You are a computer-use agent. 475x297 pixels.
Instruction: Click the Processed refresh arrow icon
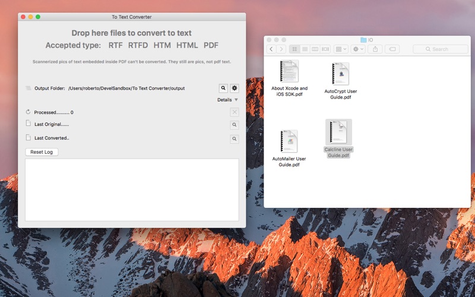click(28, 112)
